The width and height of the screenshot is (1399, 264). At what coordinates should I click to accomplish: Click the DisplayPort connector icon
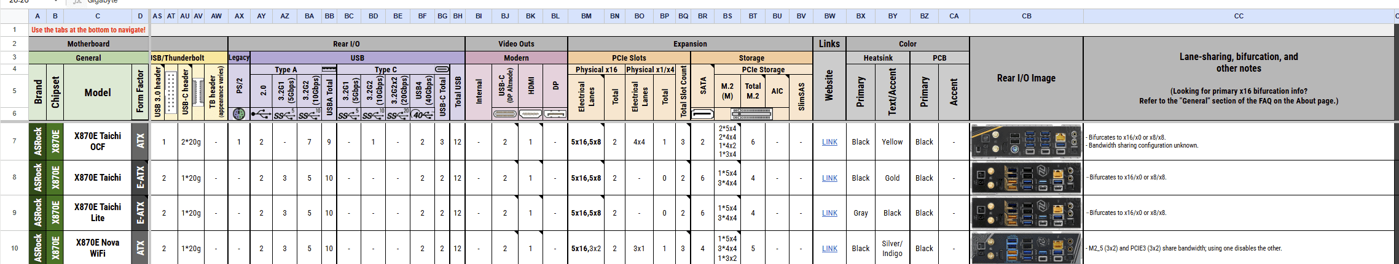[x=555, y=114]
